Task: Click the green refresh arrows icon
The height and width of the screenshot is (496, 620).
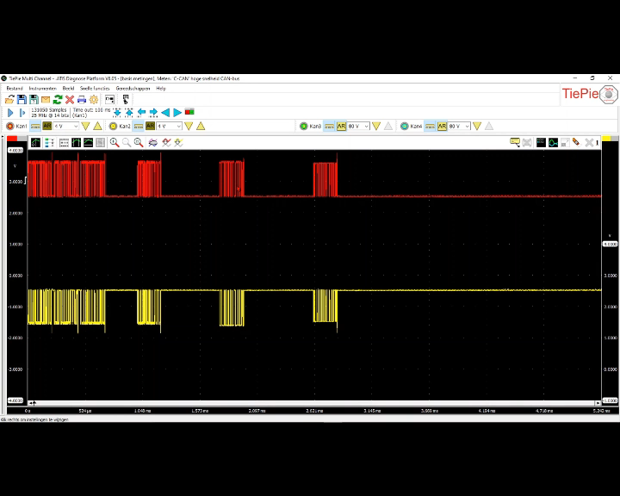Action: (58, 100)
